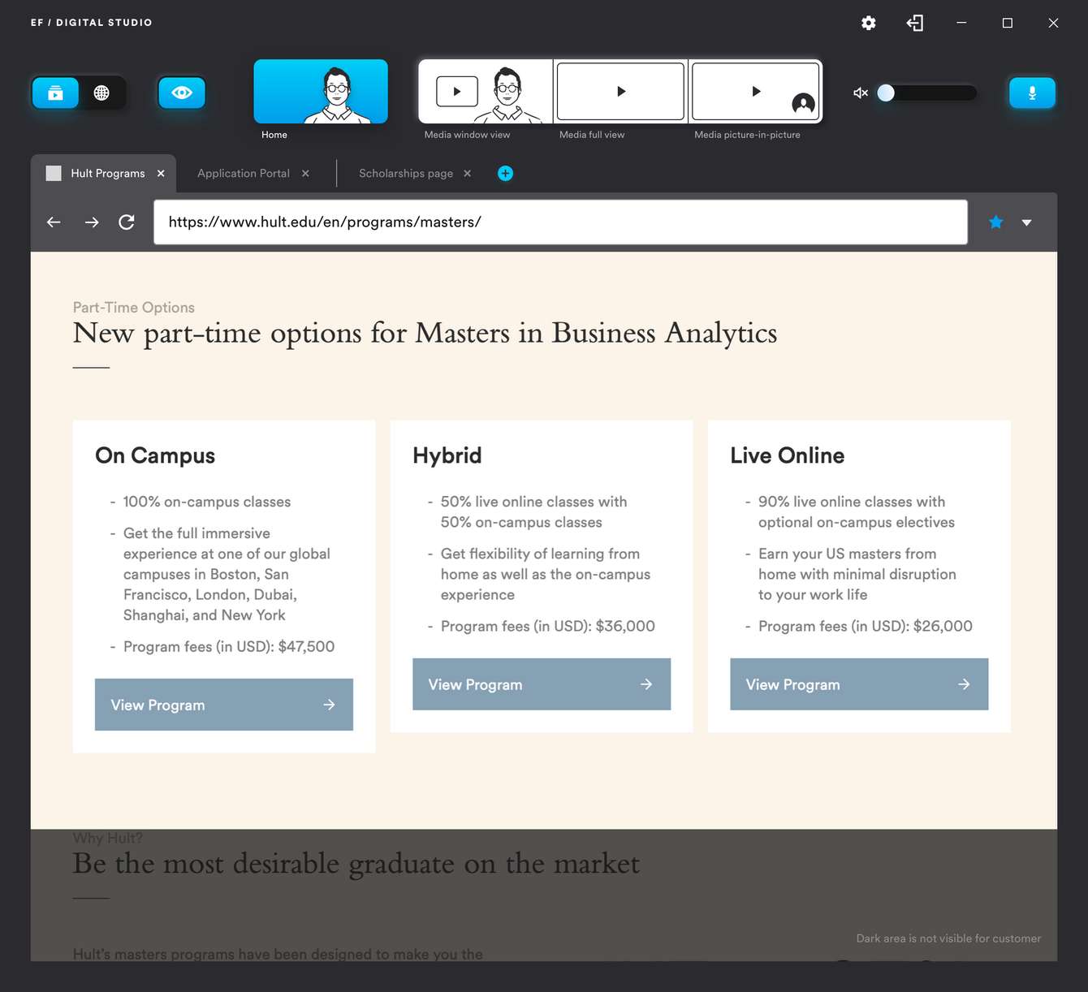Image resolution: width=1088 pixels, height=992 pixels.
Task: Click 'Program fees (in USD): $36,000' text
Action: coord(548,626)
